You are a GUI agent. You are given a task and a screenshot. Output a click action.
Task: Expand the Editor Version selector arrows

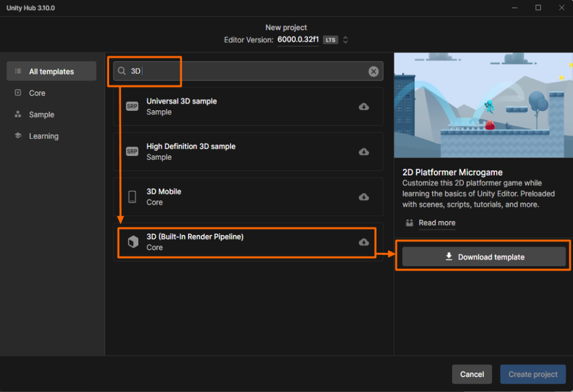coord(346,40)
